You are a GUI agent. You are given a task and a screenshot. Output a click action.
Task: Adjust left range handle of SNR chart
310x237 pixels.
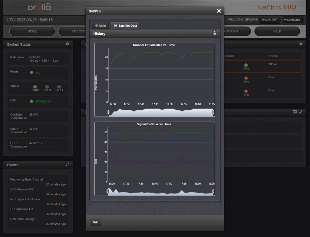(x=107, y=191)
